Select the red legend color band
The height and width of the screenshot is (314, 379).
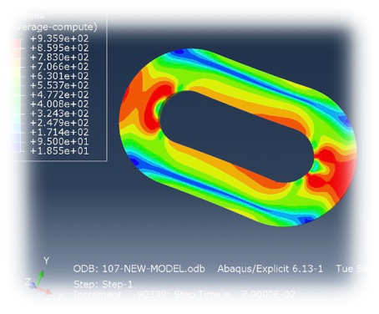coord(15,43)
